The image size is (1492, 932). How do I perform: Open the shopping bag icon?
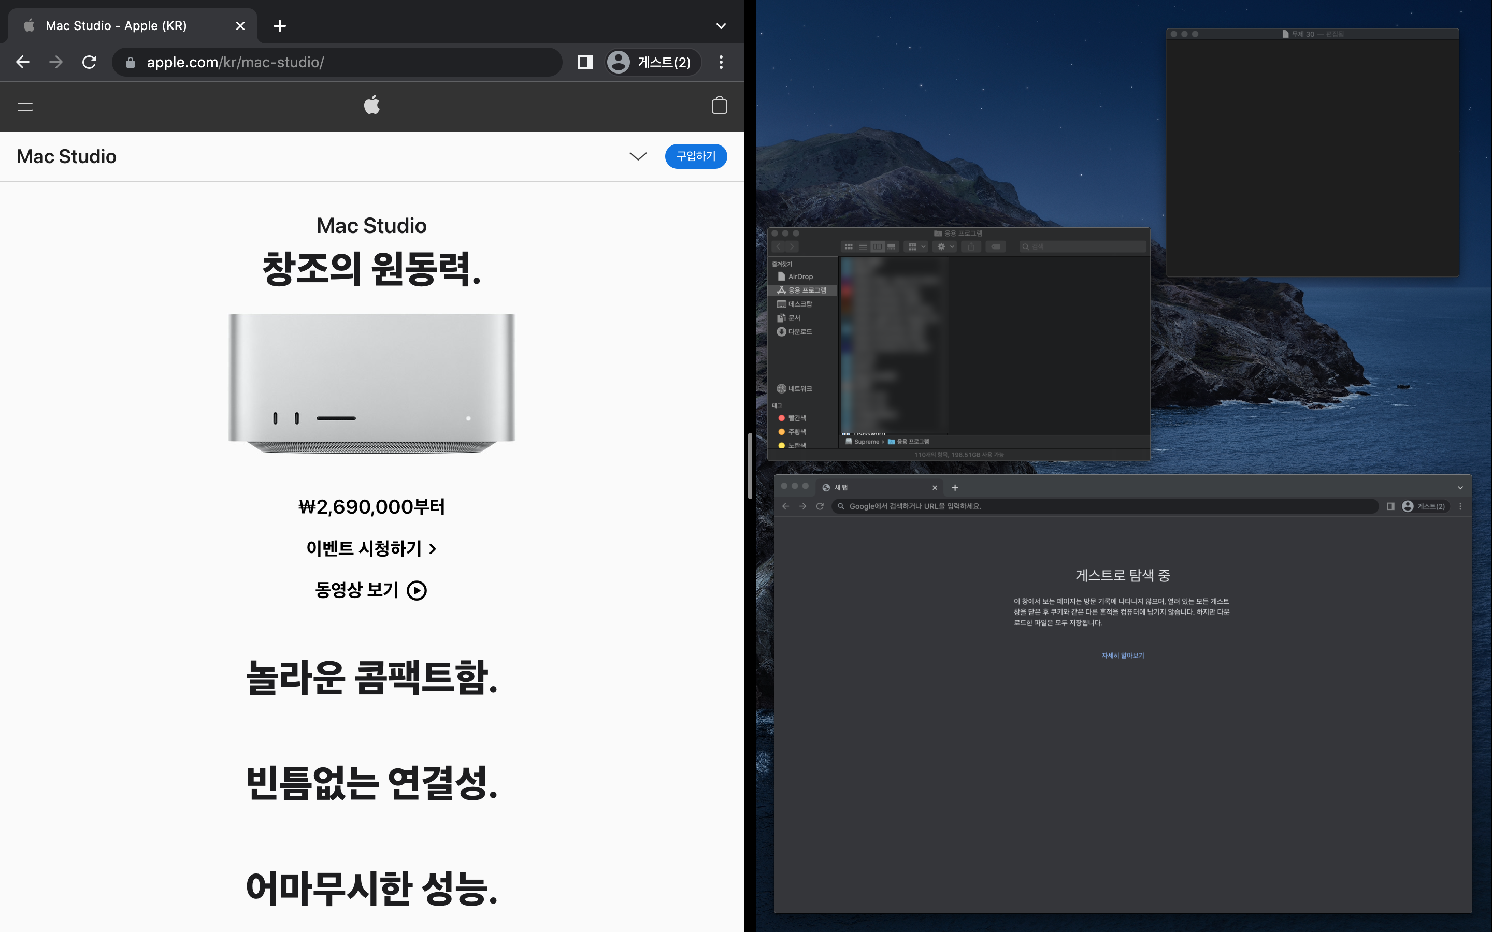point(719,106)
